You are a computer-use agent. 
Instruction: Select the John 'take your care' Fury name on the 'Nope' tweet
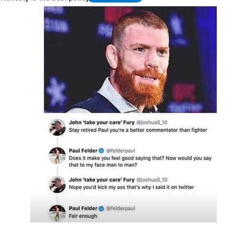102,179
